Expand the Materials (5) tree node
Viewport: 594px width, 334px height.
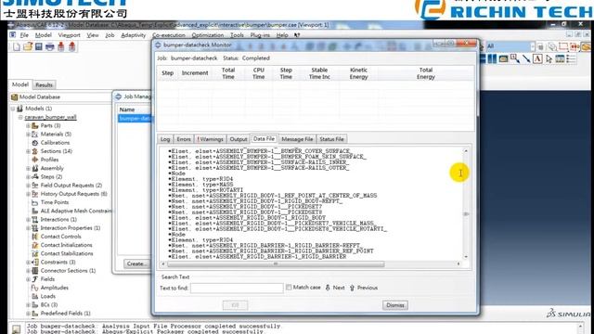(28, 135)
